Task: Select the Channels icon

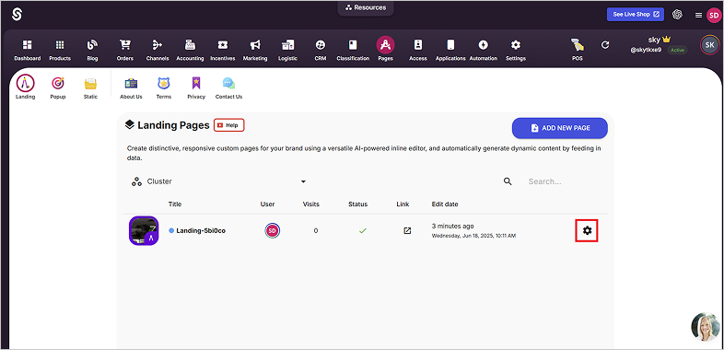Action: tap(158, 45)
